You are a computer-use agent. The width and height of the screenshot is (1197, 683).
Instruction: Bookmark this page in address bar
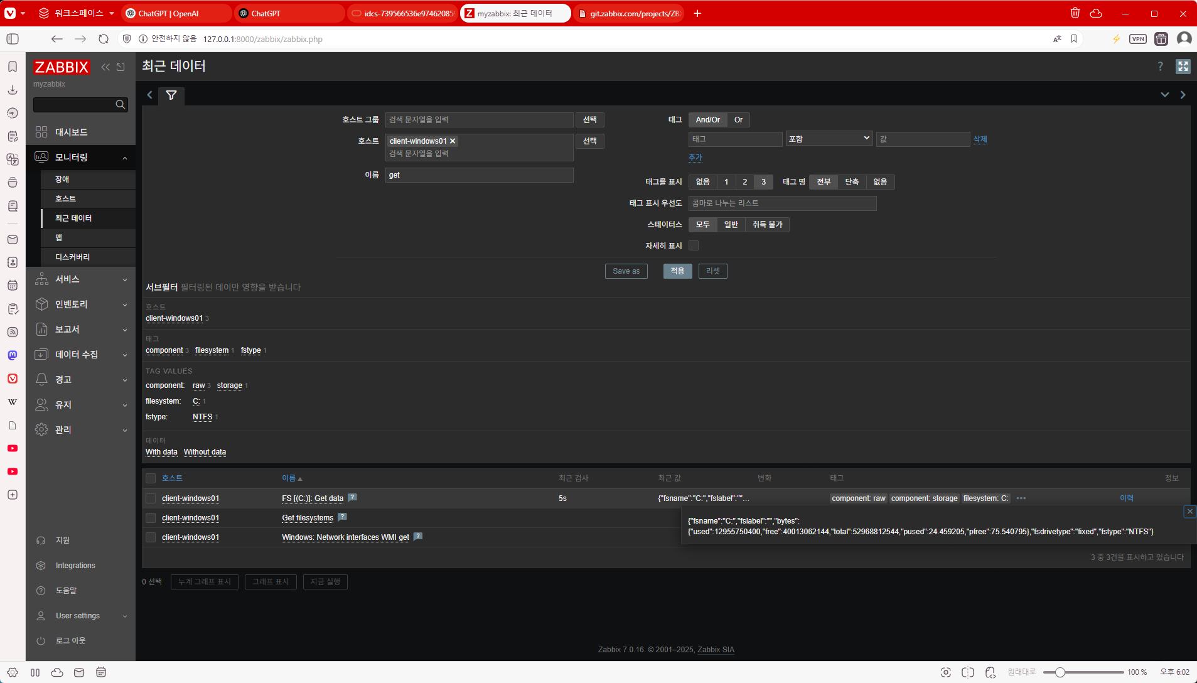pos(1074,39)
